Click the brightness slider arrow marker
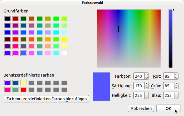Viewport: 184px width, 116px height. [174, 10]
